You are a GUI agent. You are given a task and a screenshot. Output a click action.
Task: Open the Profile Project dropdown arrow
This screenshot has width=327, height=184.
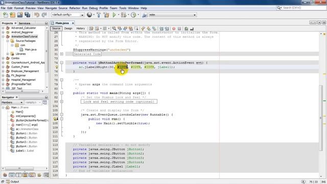(x=138, y=15)
